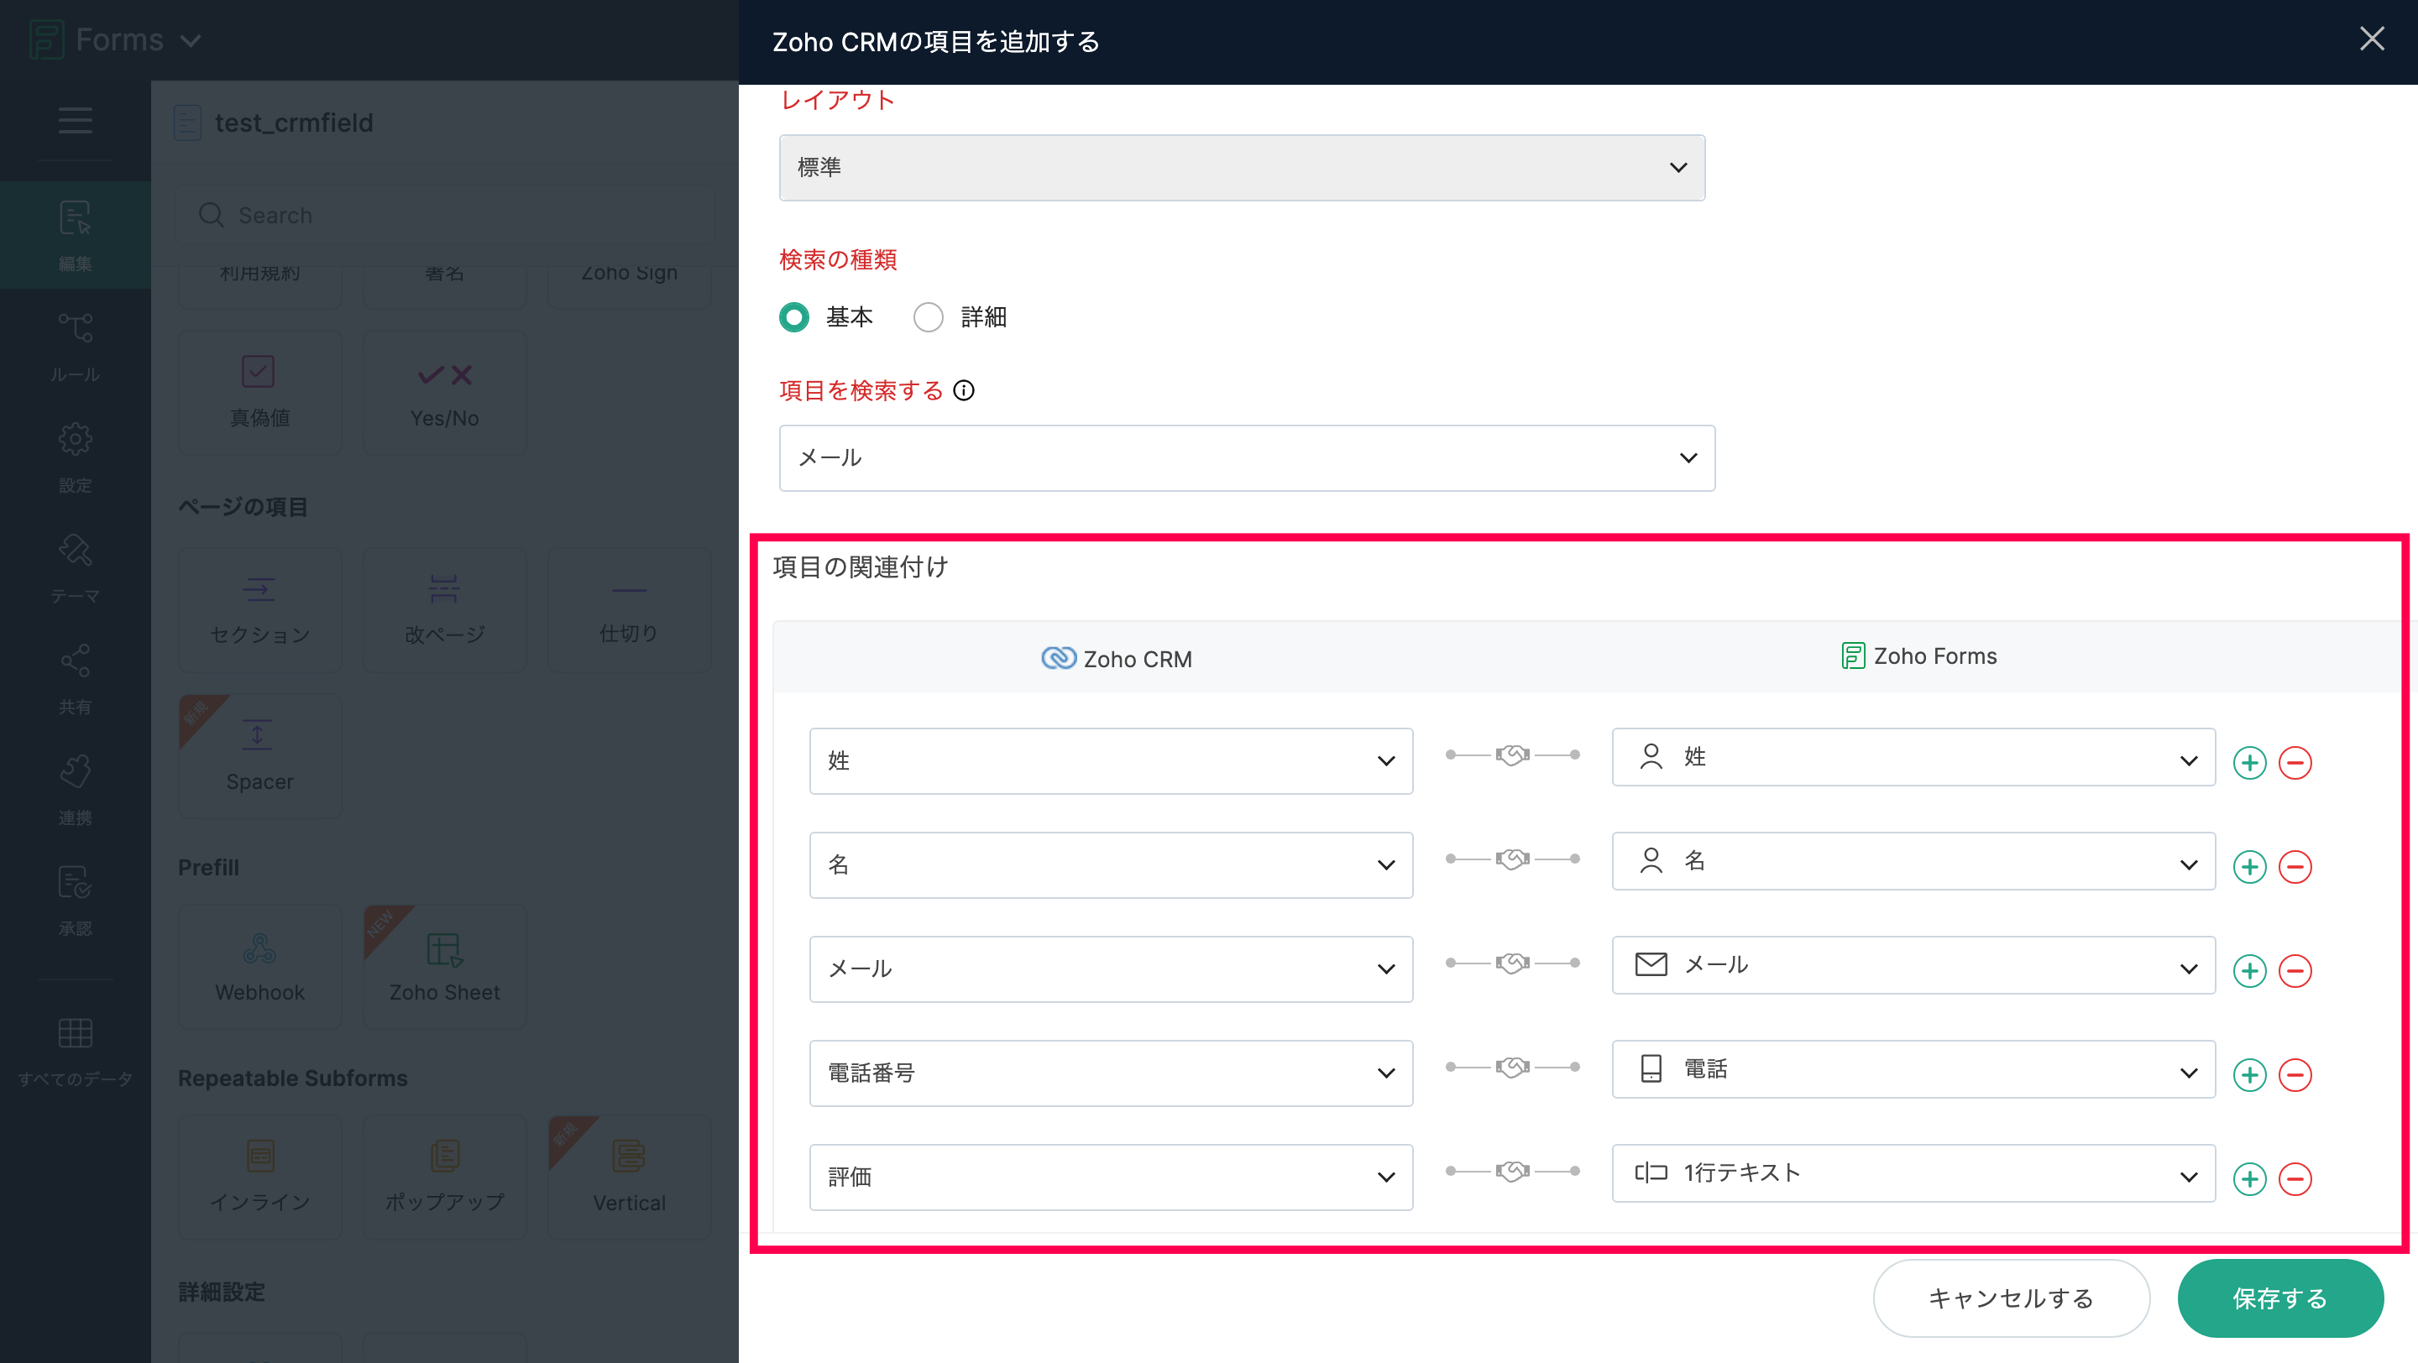Open the 項目を検索する メール dropdown
Viewport: 2418px width, 1363px height.
[1246, 457]
